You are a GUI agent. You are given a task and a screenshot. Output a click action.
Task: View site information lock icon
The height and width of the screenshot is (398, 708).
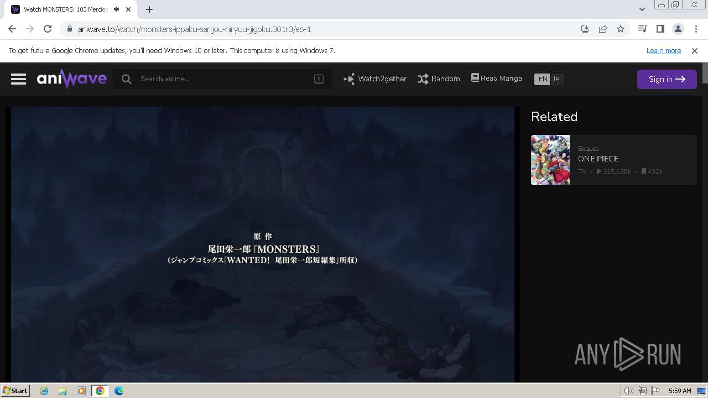click(x=69, y=29)
